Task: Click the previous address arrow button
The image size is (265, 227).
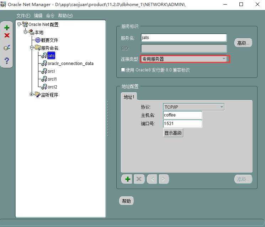Action: coord(152,179)
